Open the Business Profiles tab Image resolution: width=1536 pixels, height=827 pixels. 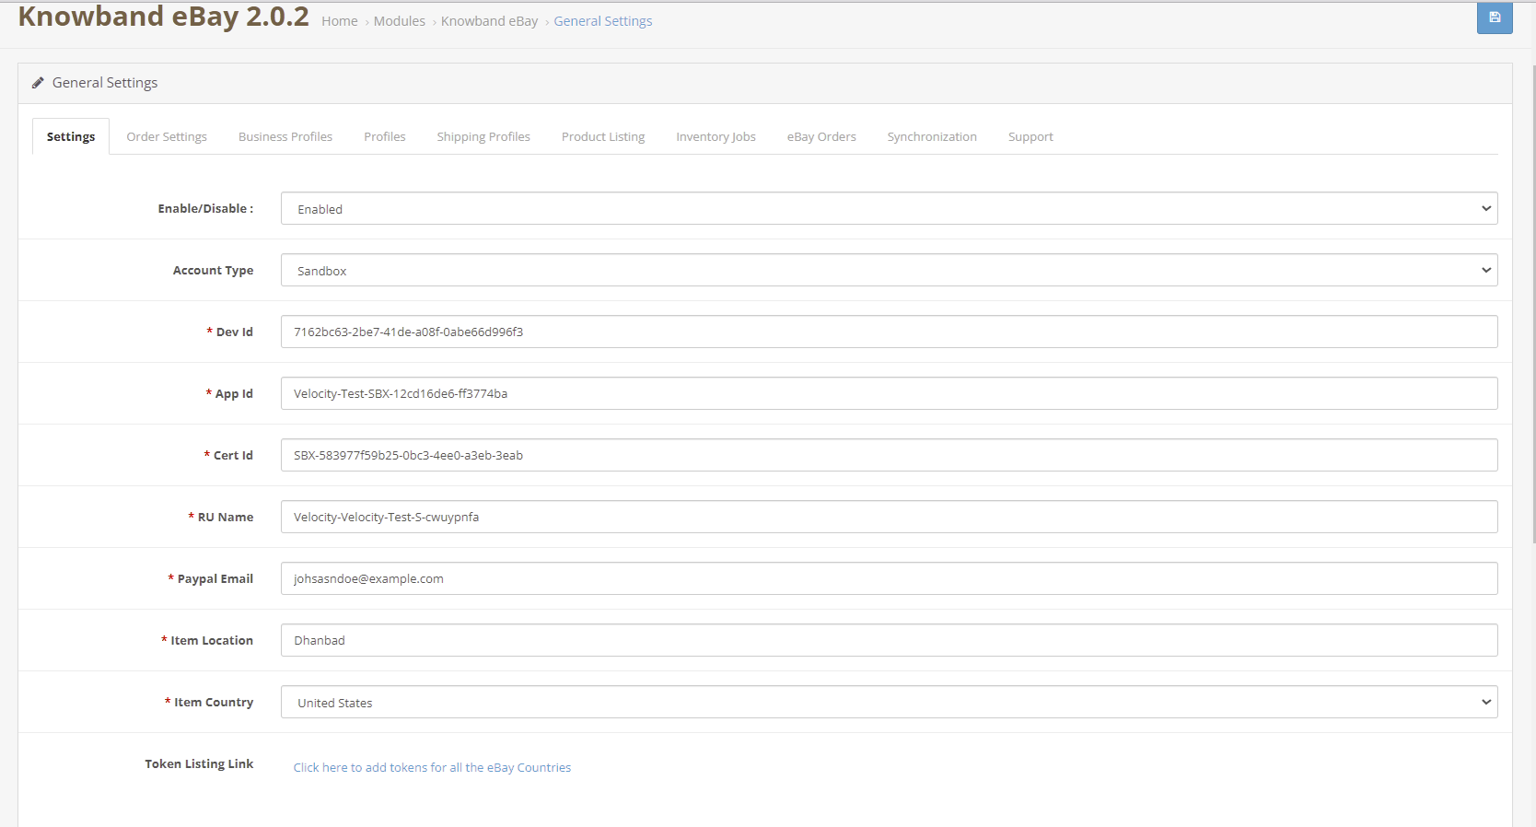[285, 136]
